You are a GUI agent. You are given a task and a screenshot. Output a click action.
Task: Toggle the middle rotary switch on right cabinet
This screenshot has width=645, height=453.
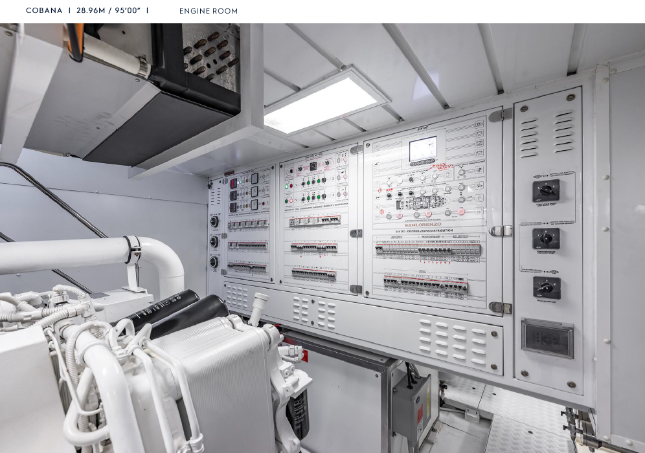click(546, 238)
